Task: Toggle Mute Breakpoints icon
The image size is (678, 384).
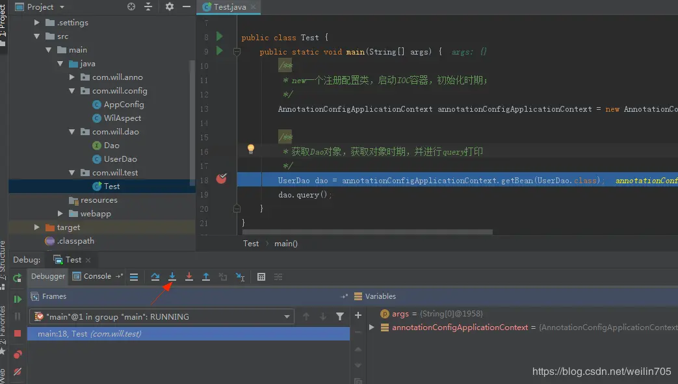Action: (18, 372)
